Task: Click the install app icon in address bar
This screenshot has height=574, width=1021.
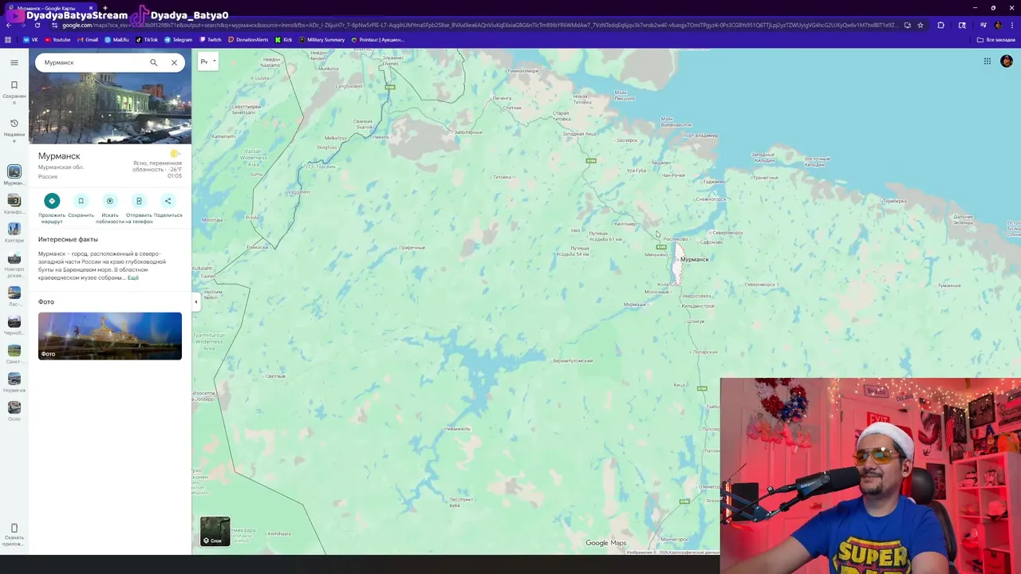Action: pyautogui.click(x=907, y=25)
